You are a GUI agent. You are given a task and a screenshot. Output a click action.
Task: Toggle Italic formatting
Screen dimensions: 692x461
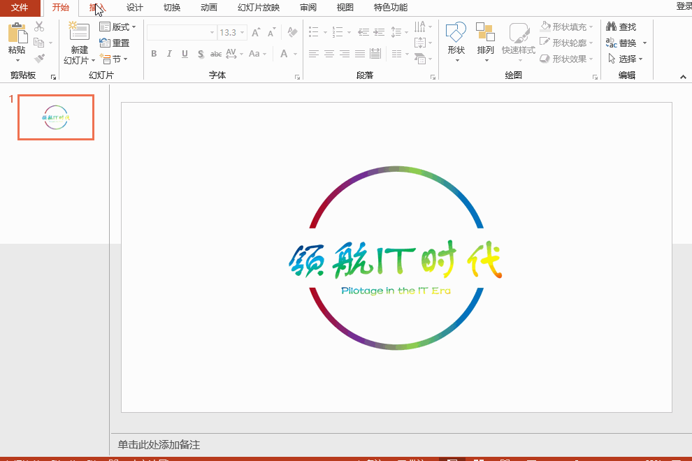coord(169,54)
